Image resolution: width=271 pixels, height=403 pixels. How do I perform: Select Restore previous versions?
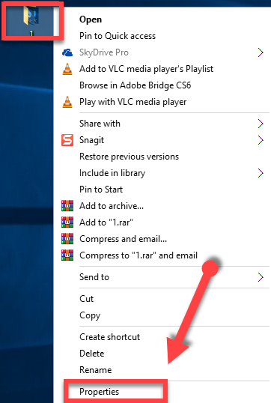[x=129, y=157]
